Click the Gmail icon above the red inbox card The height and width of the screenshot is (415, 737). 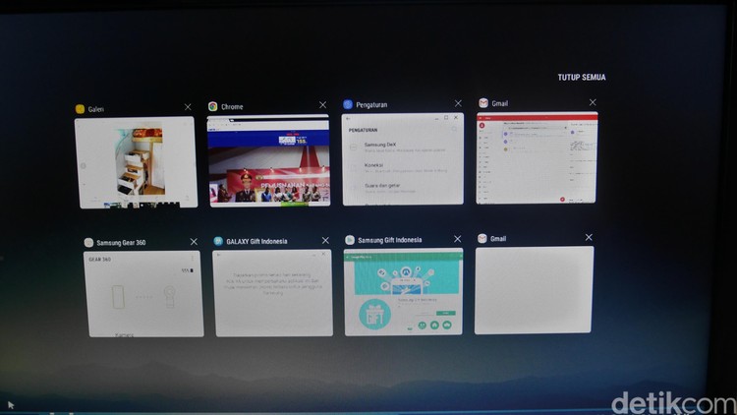coord(483,103)
